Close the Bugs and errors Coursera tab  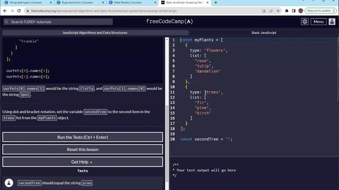click(x=103, y=3)
